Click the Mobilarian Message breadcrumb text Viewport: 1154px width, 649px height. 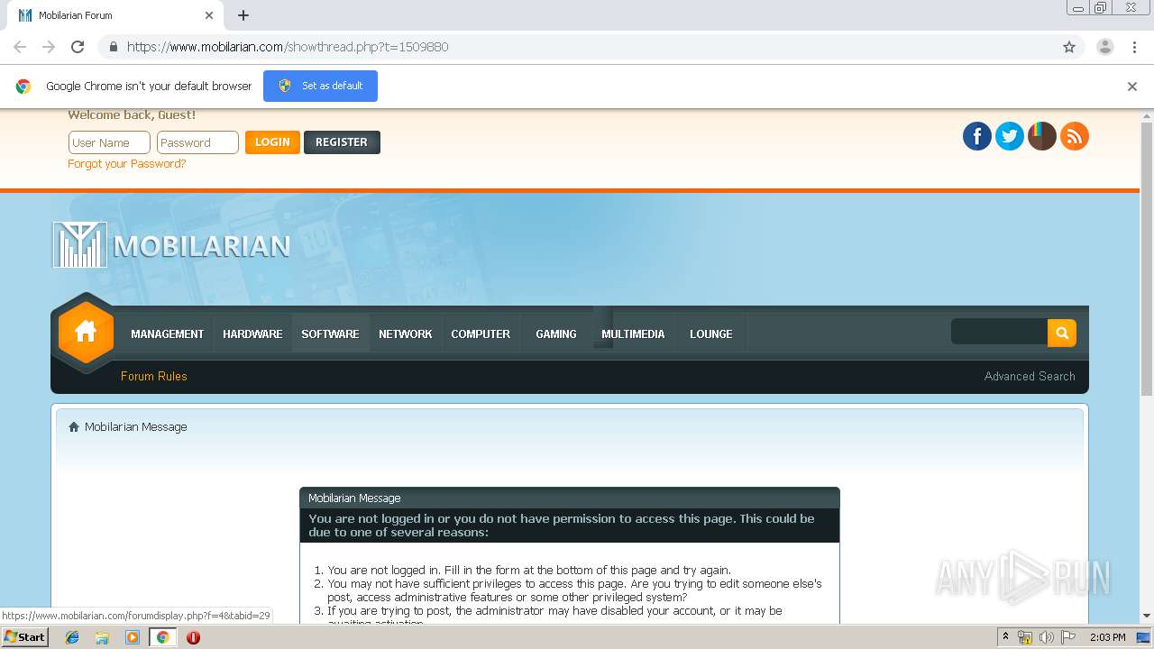tap(136, 427)
